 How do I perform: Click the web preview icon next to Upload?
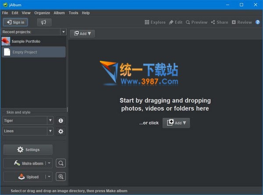tap(61, 177)
